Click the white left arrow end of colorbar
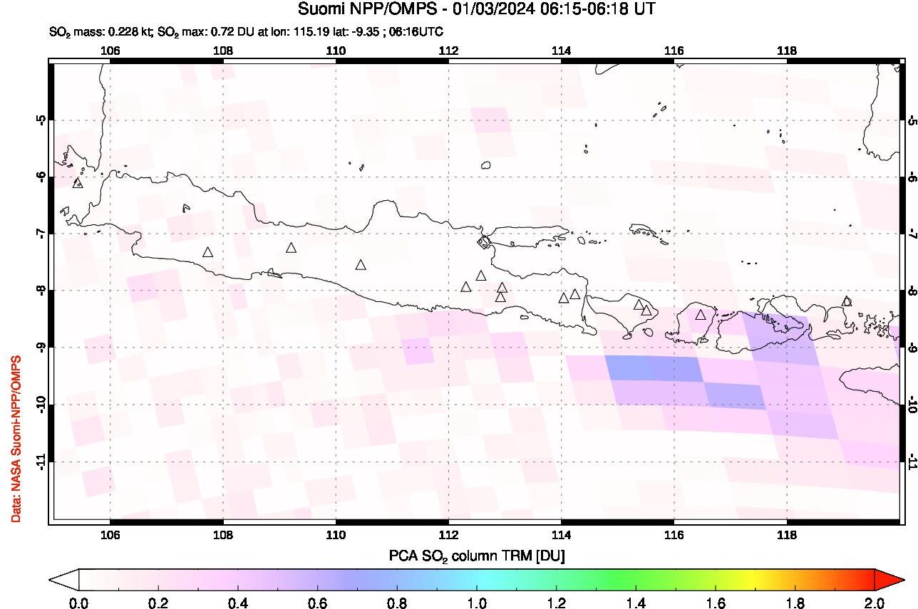 pyautogui.click(x=63, y=580)
